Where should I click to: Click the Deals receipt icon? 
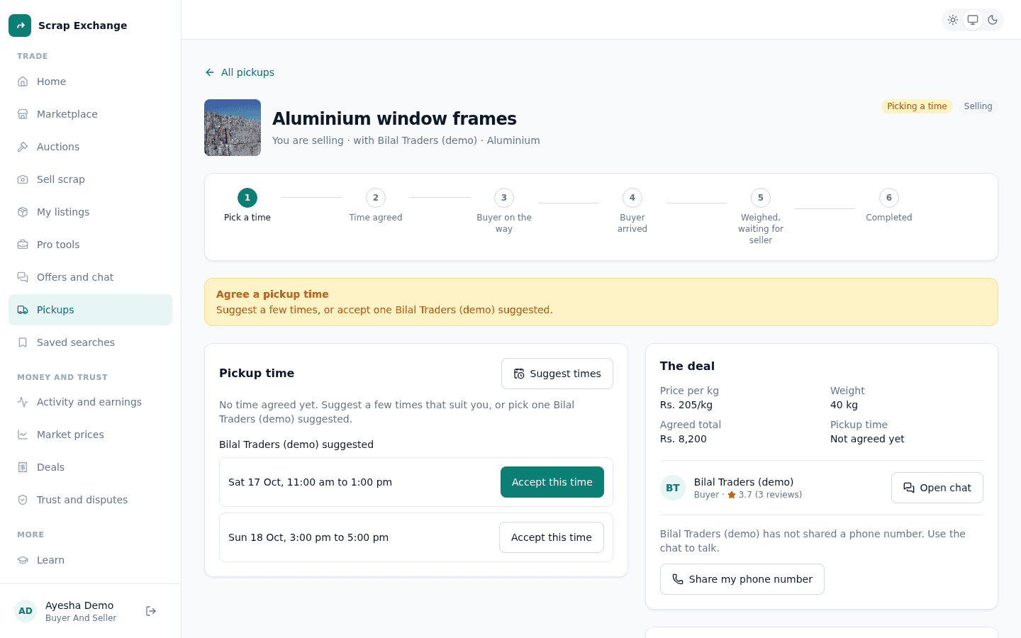tap(23, 467)
